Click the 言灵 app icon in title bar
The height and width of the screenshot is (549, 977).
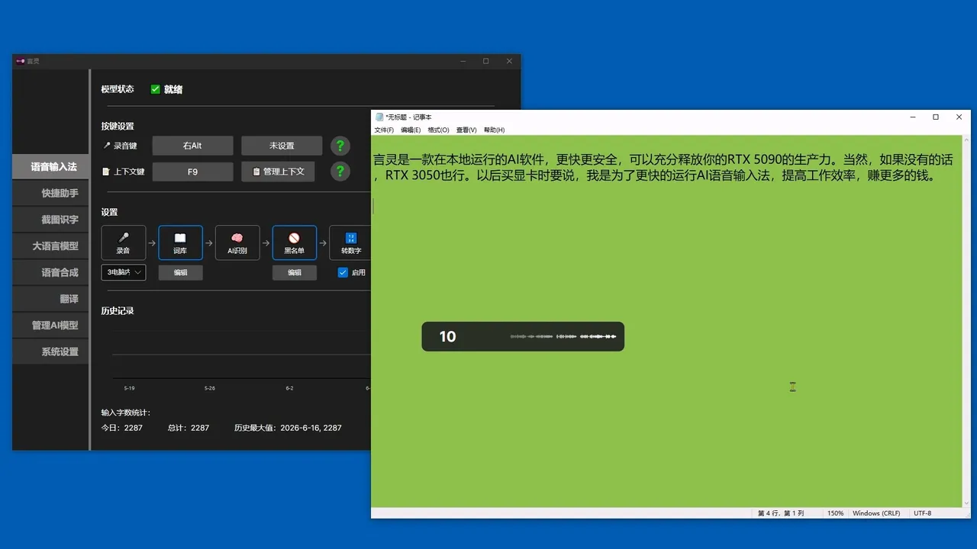[21, 61]
